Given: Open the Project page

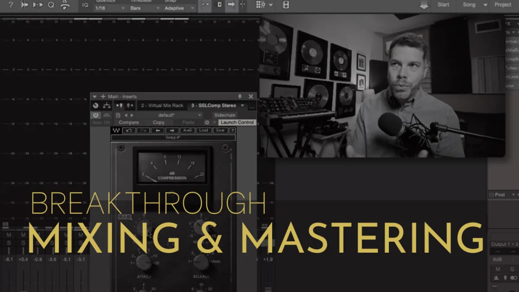Looking at the screenshot, I should (x=503, y=5).
